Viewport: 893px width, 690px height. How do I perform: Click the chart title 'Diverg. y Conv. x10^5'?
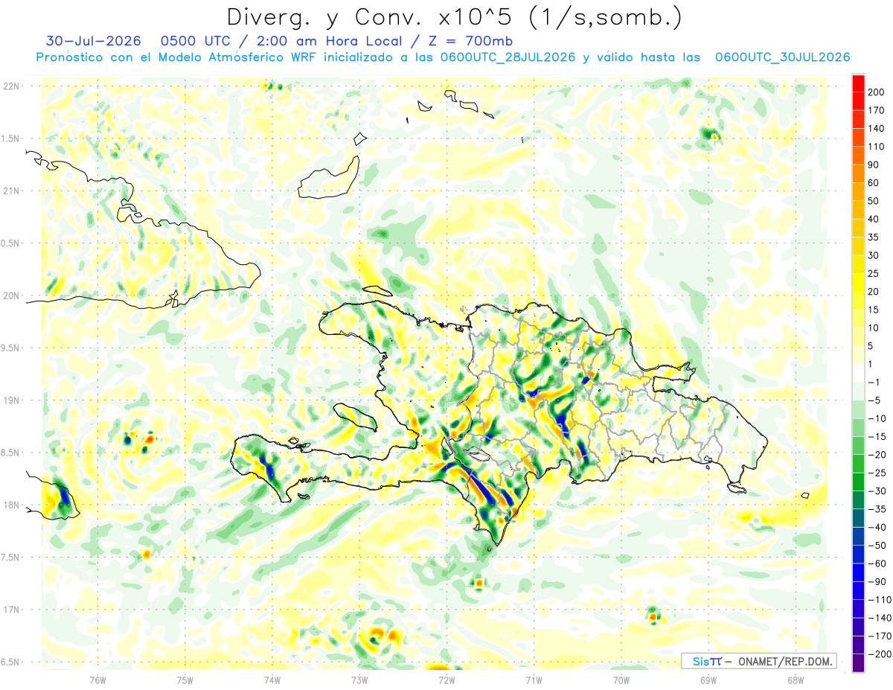click(369, 16)
